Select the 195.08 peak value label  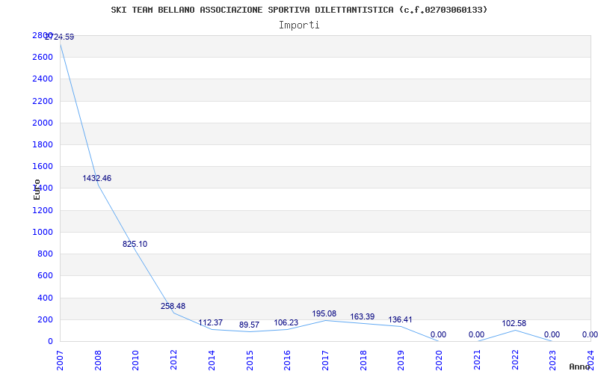[324, 313]
